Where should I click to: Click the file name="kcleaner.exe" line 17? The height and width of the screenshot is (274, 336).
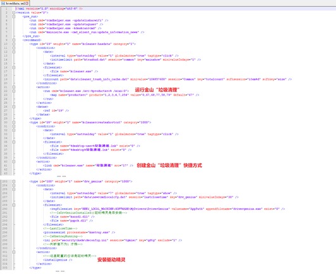pos(74,72)
